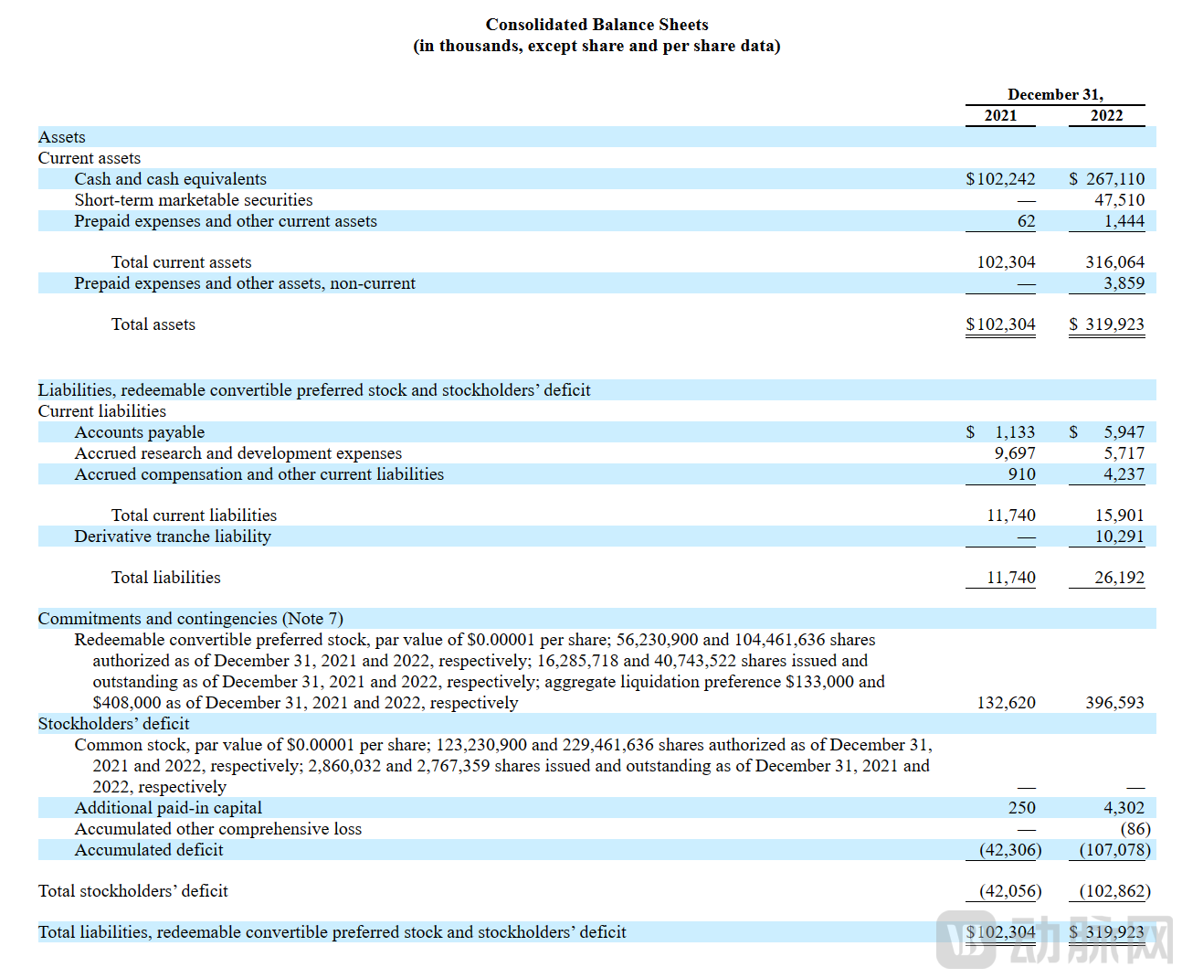
Task: Select the 3,859 non-current prepaid expenses value
Action: pos(1123,283)
